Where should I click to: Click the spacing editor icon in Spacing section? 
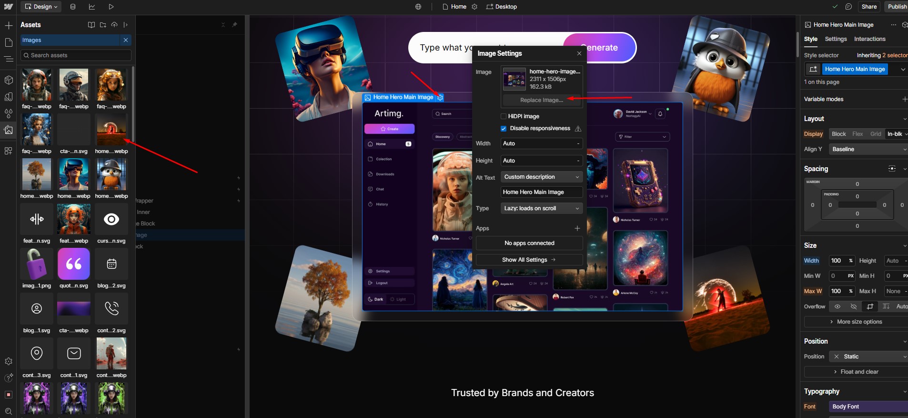click(x=892, y=169)
